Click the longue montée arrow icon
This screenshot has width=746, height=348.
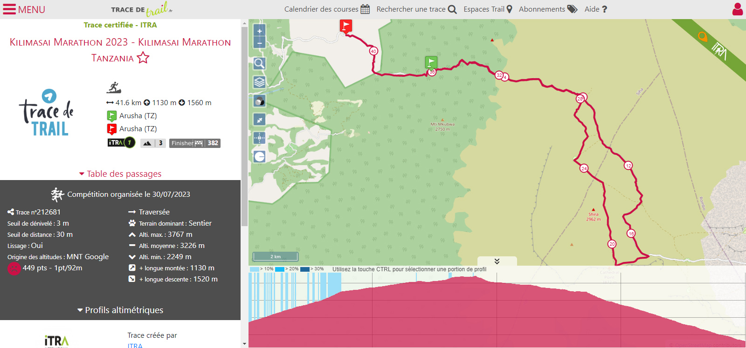[132, 268]
